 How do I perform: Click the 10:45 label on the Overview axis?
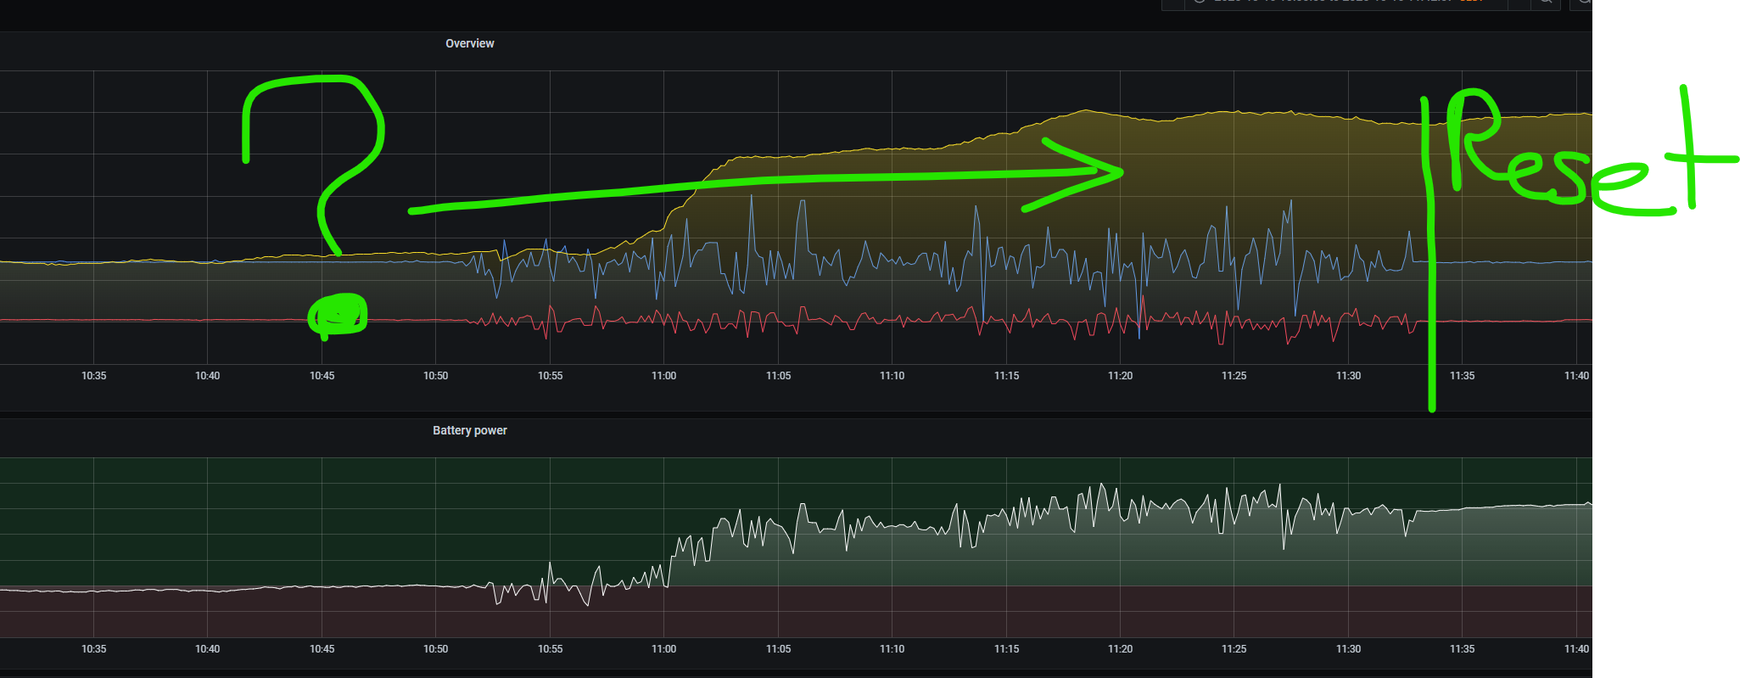tap(322, 375)
